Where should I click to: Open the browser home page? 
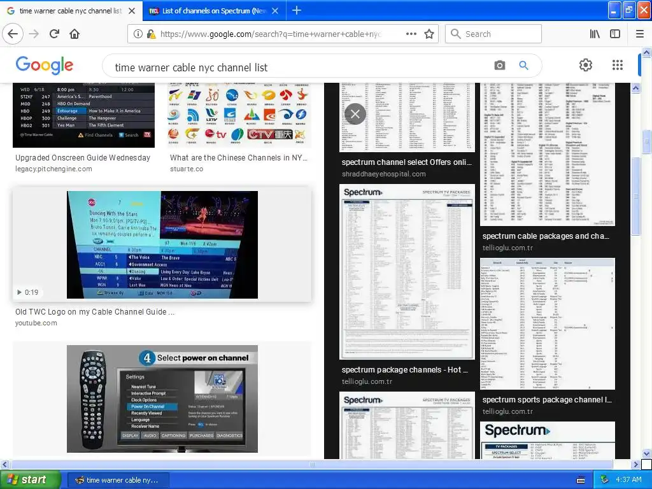click(x=74, y=34)
